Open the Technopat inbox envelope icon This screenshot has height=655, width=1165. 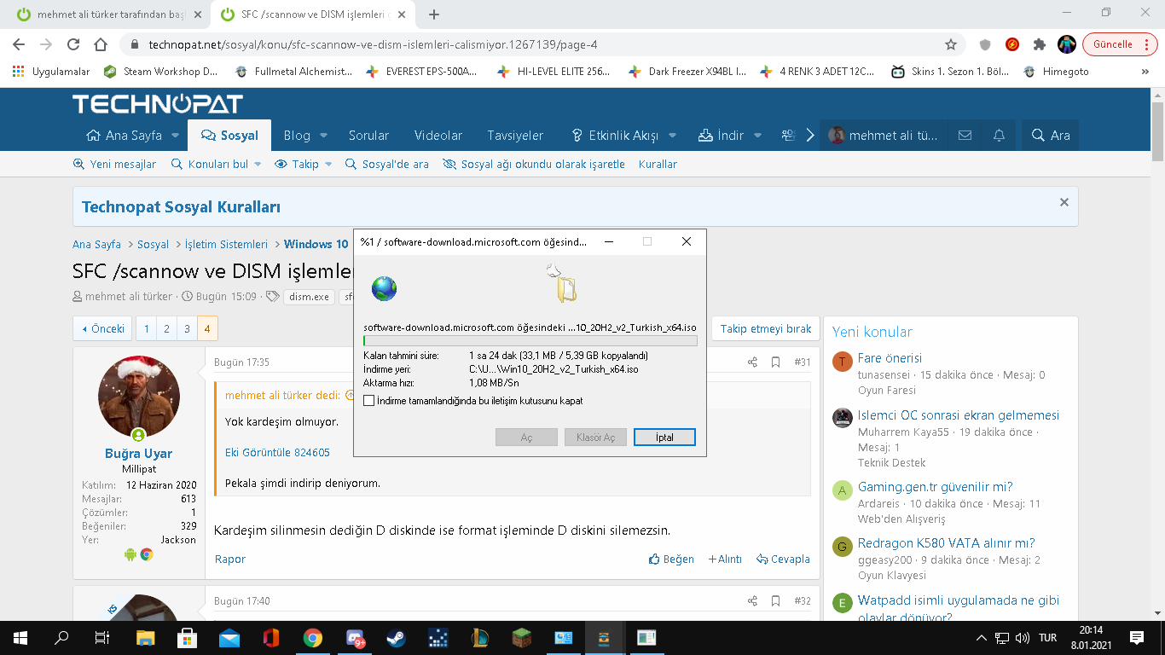pos(965,135)
